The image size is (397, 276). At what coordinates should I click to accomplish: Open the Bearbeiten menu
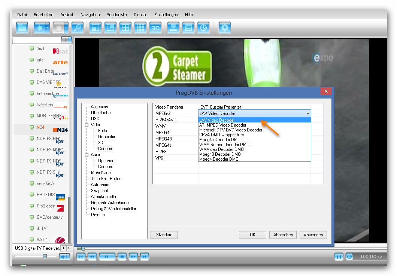(x=43, y=15)
